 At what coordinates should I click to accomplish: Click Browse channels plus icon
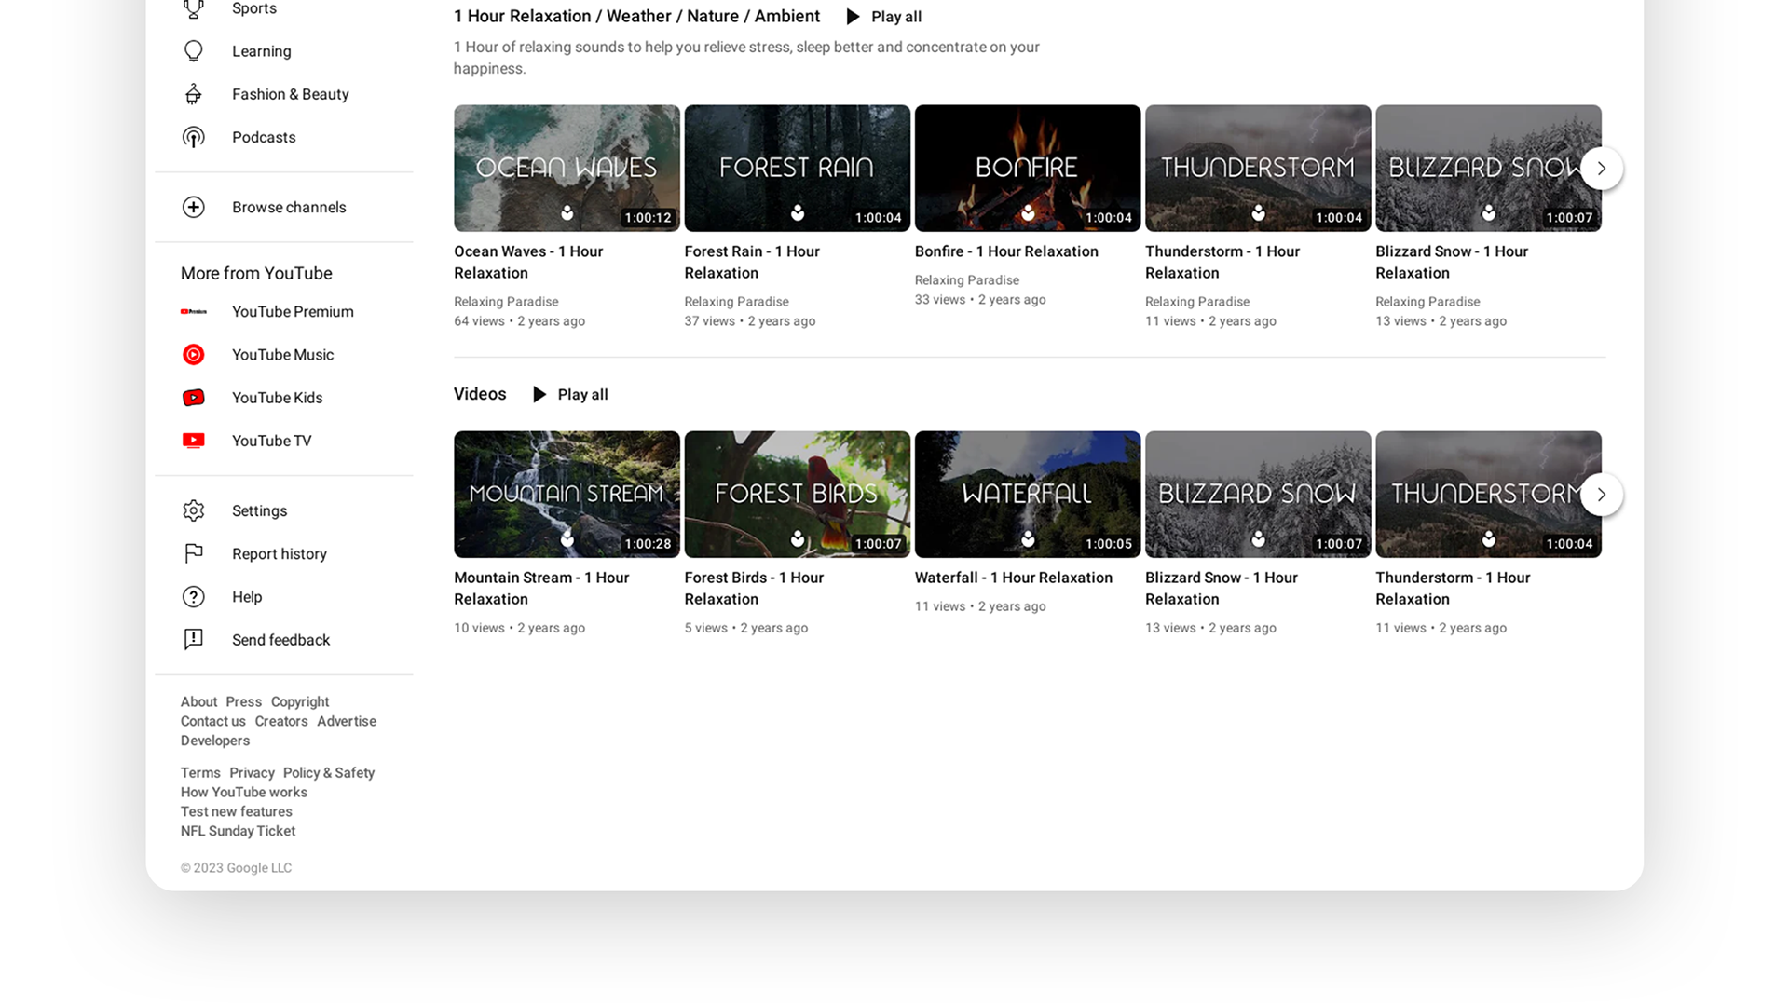pos(193,207)
